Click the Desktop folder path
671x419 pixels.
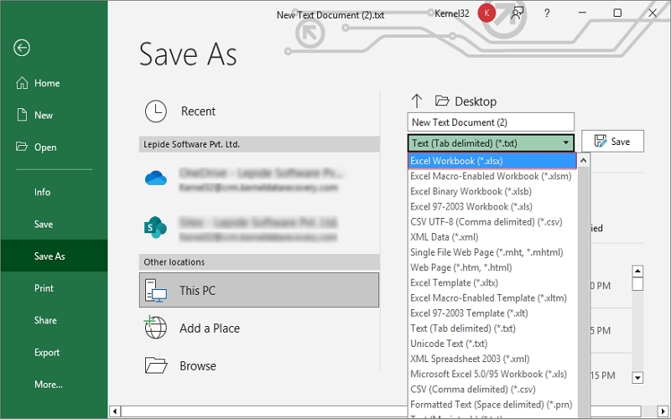click(x=466, y=101)
